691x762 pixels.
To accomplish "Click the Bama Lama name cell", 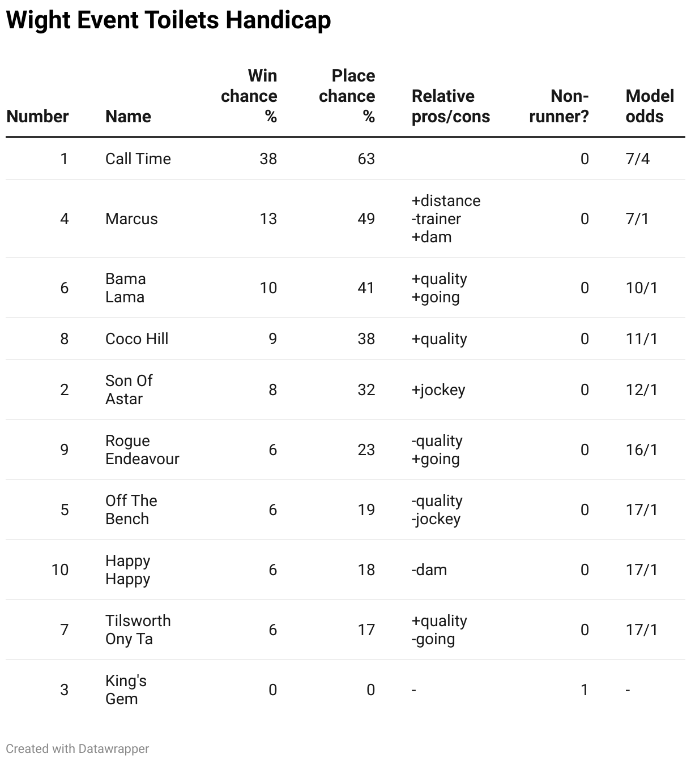I will [x=126, y=288].
